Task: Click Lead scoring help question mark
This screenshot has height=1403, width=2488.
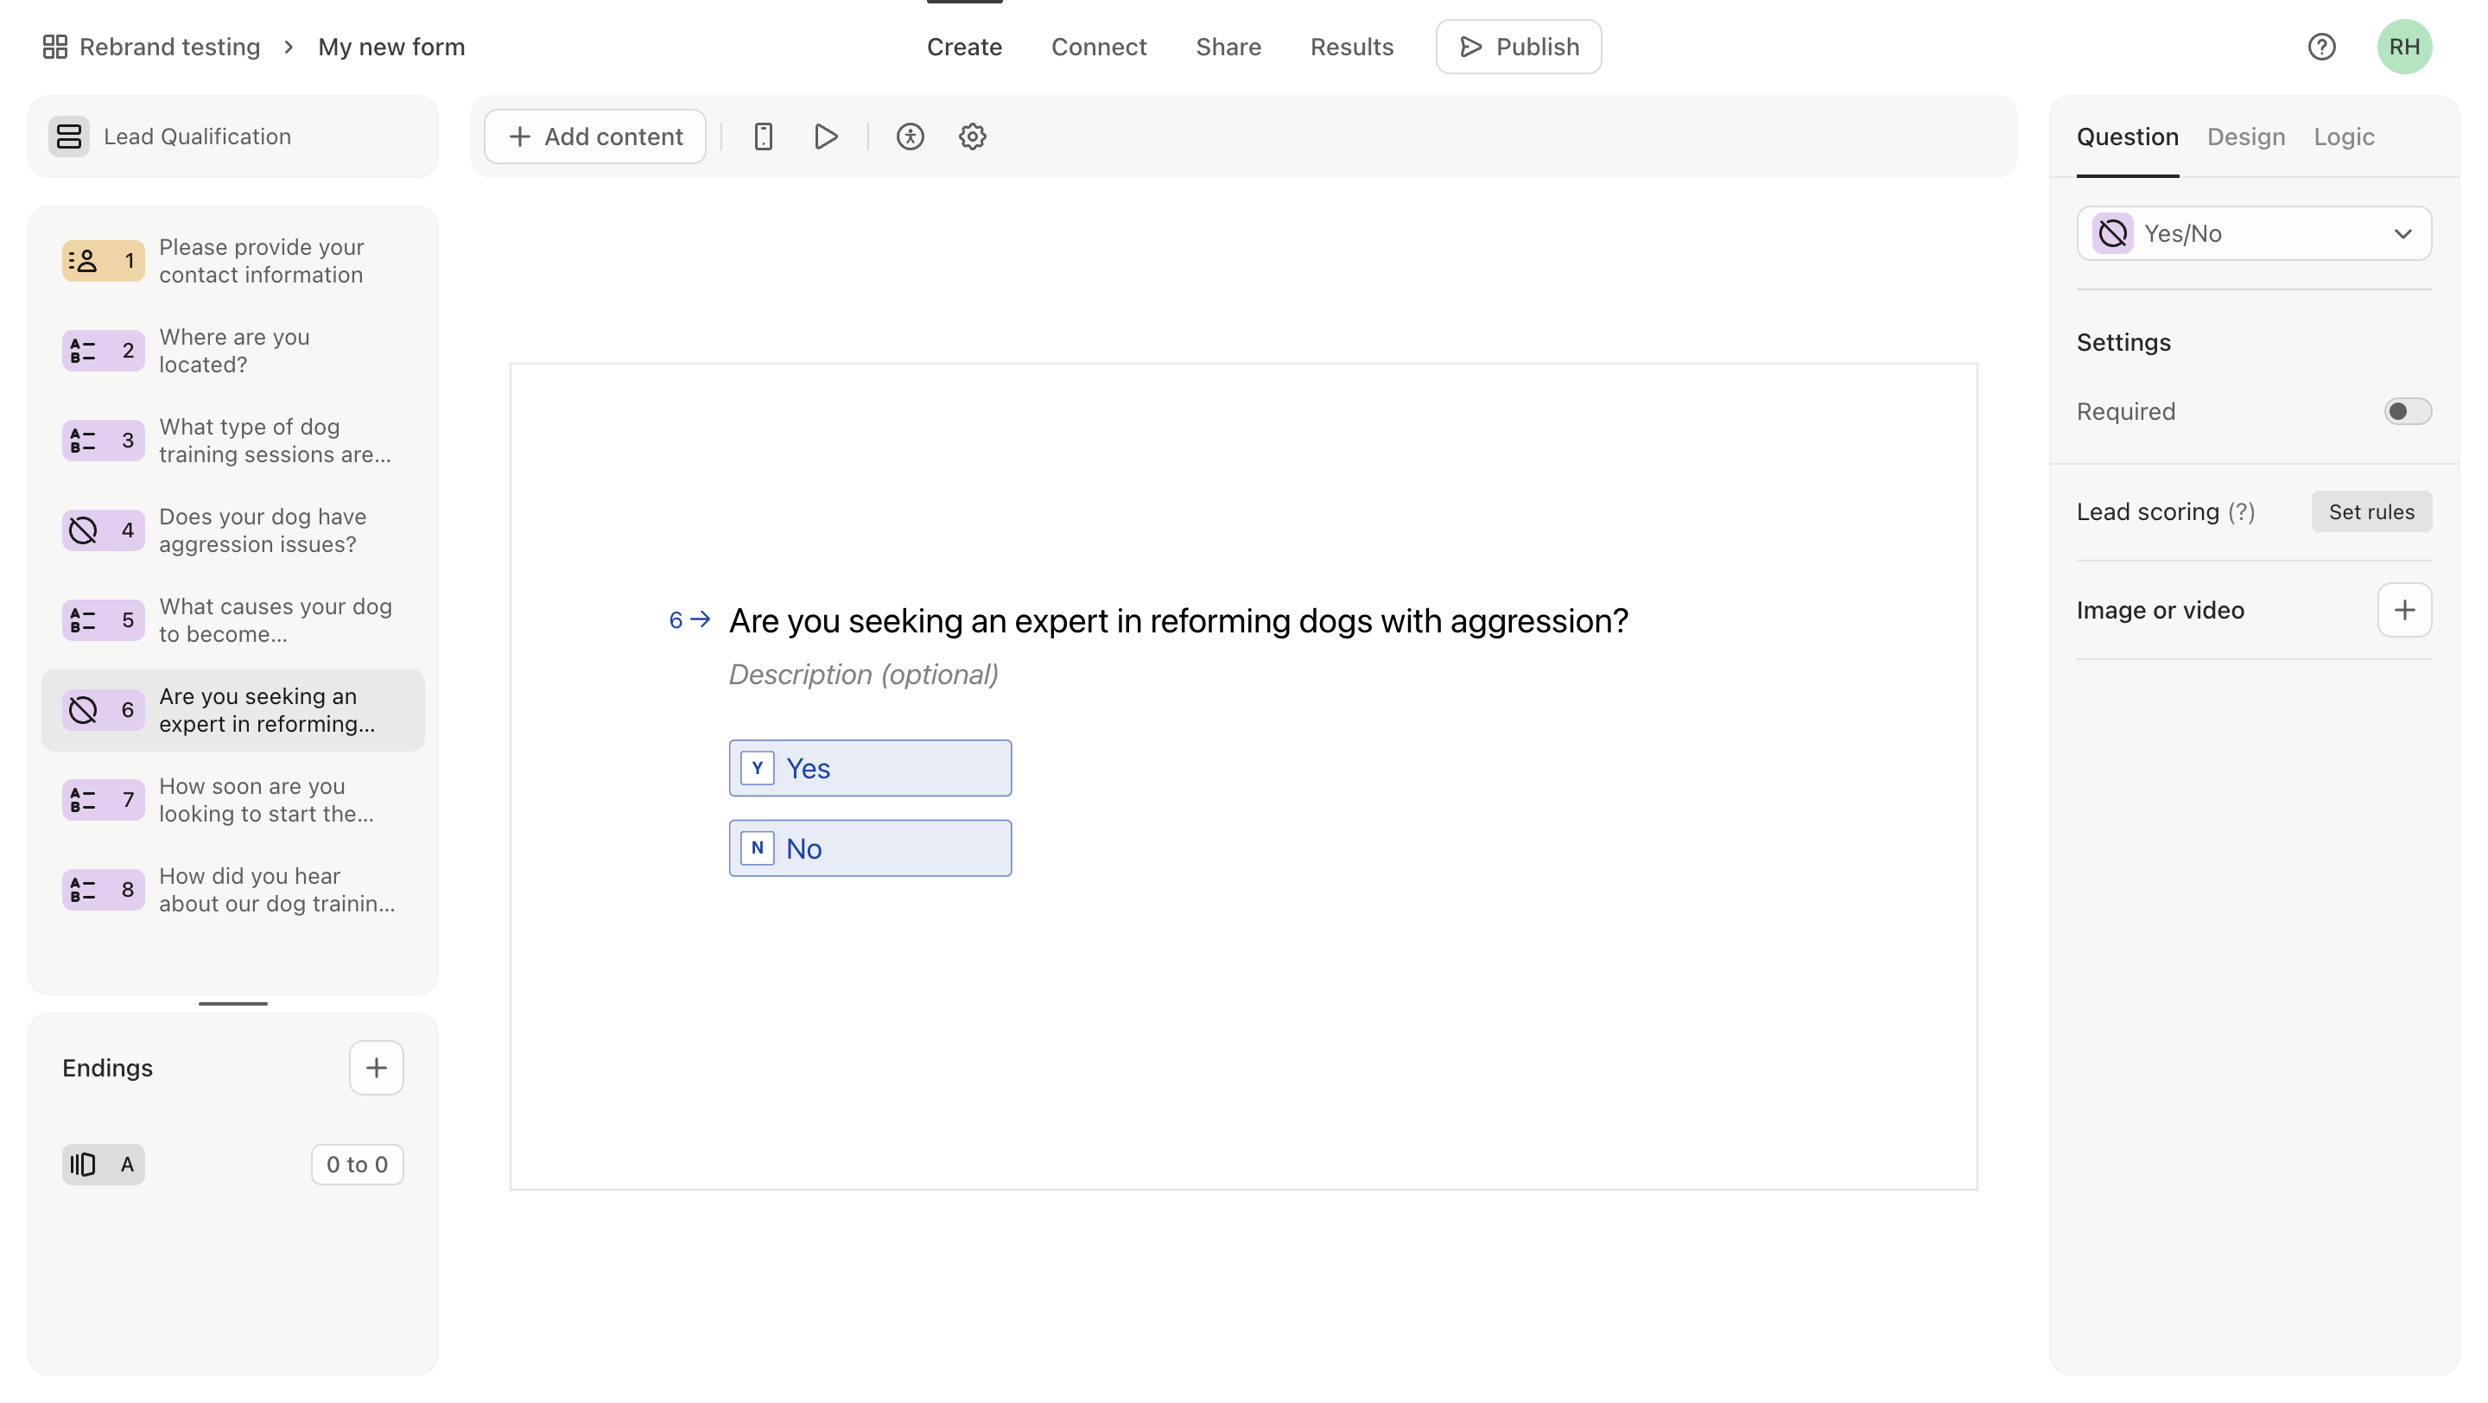Action: pyautogui.click(x=2241, y=511)
